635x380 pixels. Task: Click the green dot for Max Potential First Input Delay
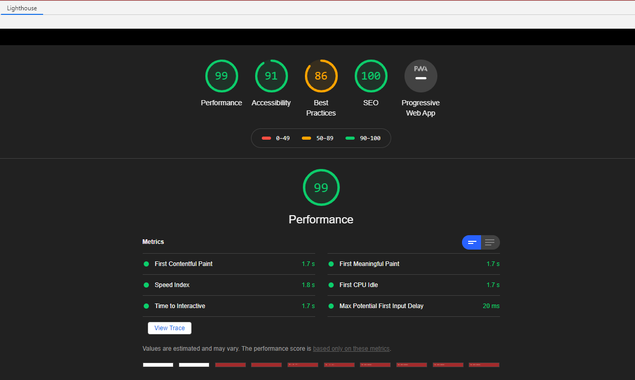(x=331, y=306)
